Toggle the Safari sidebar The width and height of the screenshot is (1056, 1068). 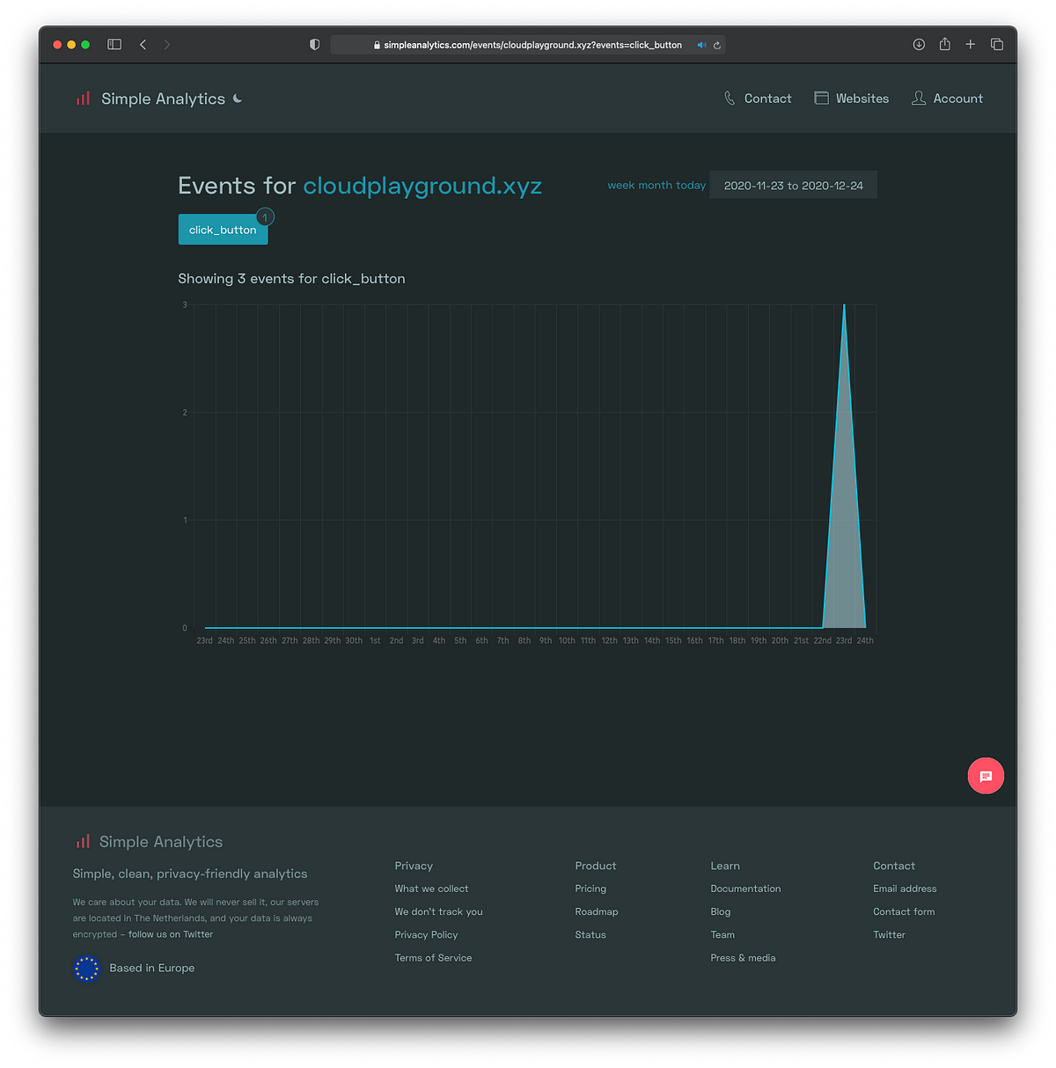pos(114,45)
